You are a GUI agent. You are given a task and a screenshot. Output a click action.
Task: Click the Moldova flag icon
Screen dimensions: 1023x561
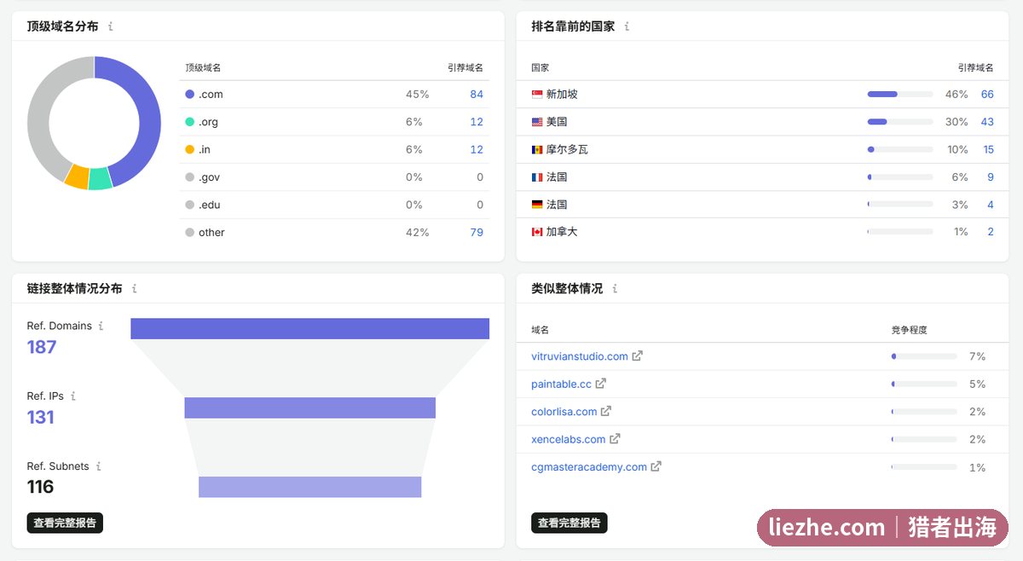537,149
